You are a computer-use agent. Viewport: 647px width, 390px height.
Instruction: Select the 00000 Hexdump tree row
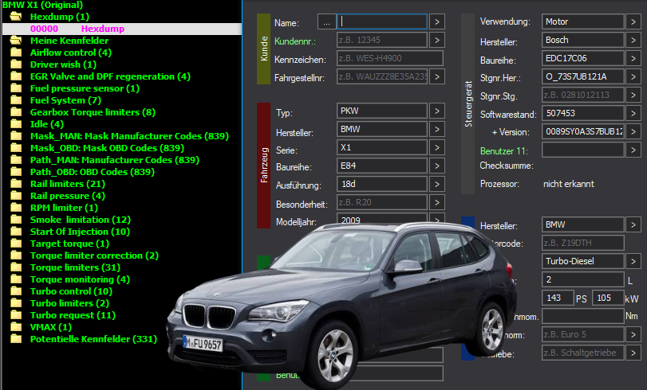coord(122,29)
